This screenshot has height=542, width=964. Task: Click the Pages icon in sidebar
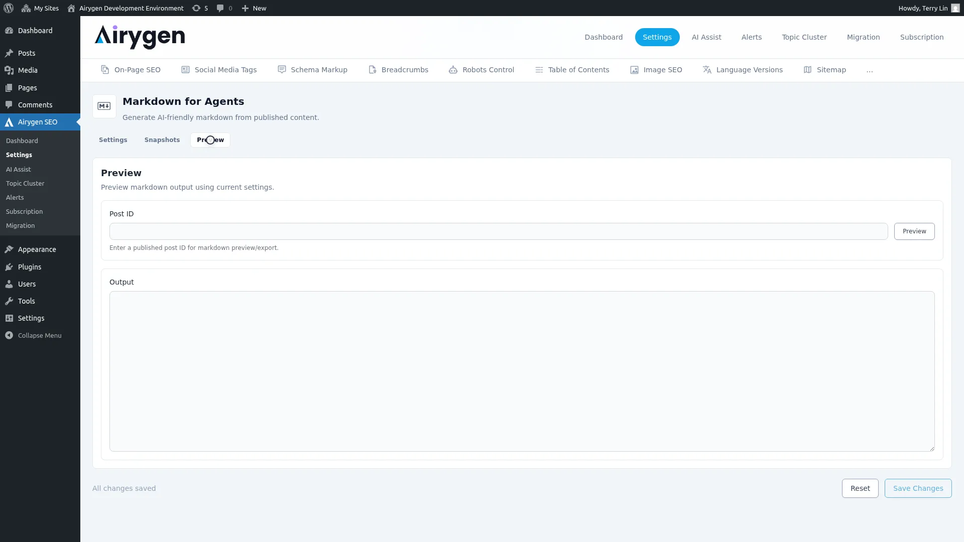(9, 88)
